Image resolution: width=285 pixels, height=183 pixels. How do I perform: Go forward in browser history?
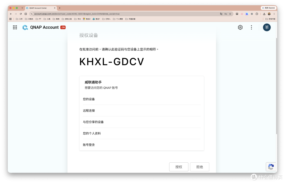pyautogui.click(x=16, y=14)
